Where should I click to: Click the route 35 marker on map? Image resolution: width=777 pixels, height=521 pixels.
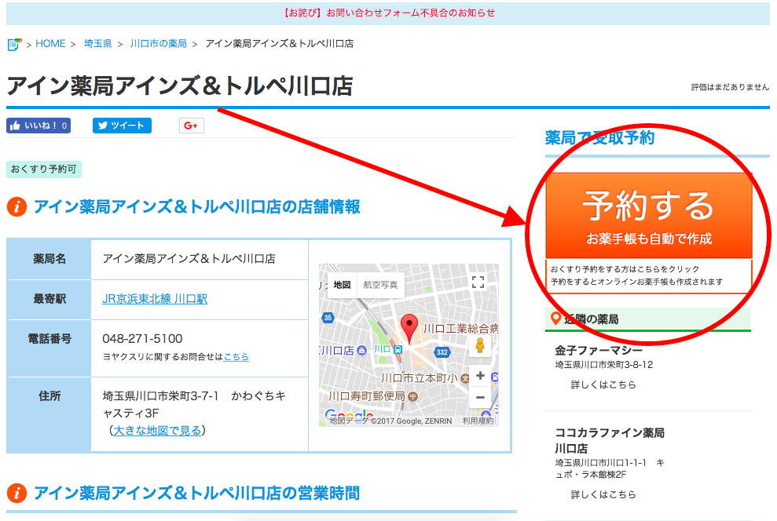[x=328, y=318]
